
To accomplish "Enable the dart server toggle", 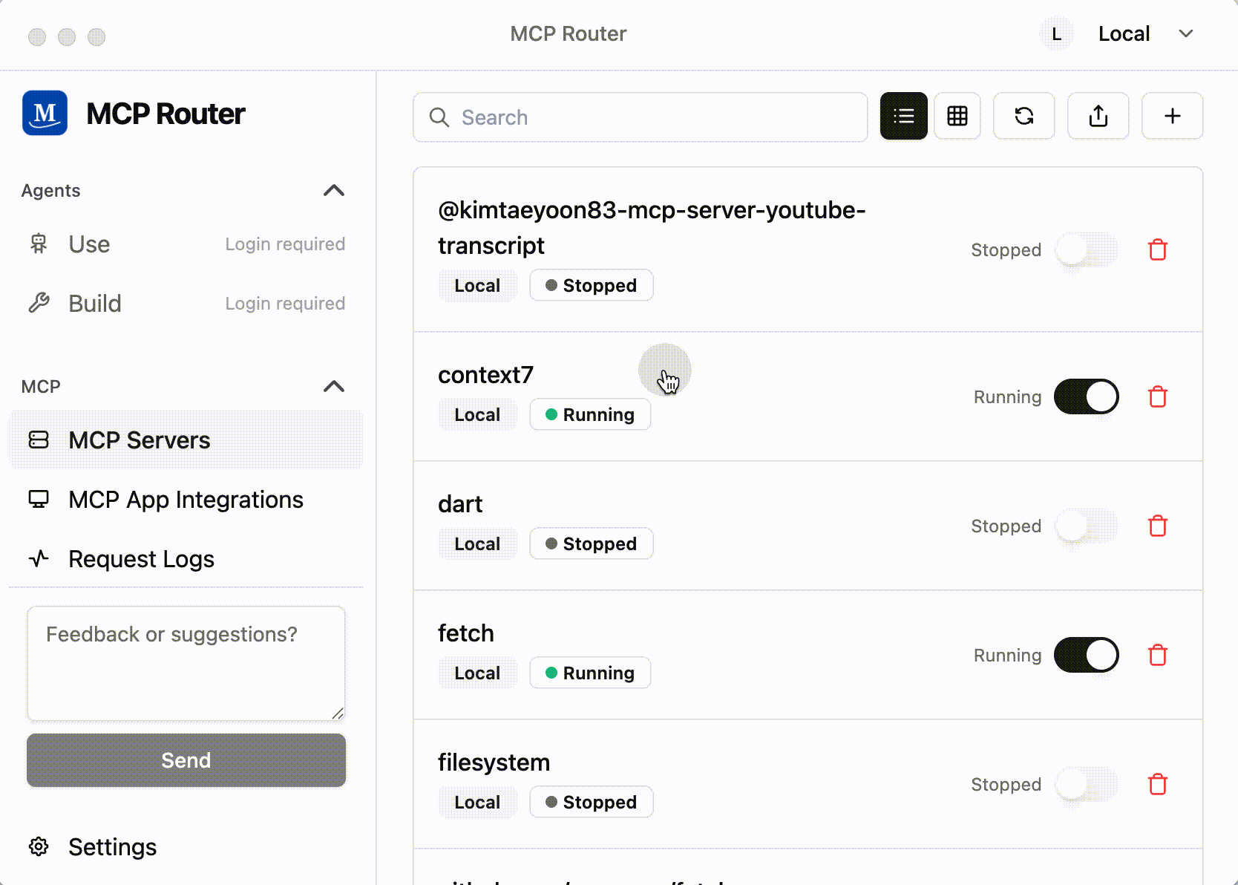I will point(1086,526).
